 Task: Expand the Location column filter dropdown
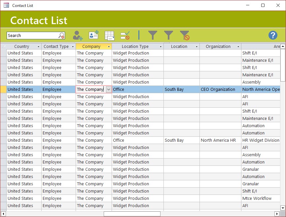197,47
